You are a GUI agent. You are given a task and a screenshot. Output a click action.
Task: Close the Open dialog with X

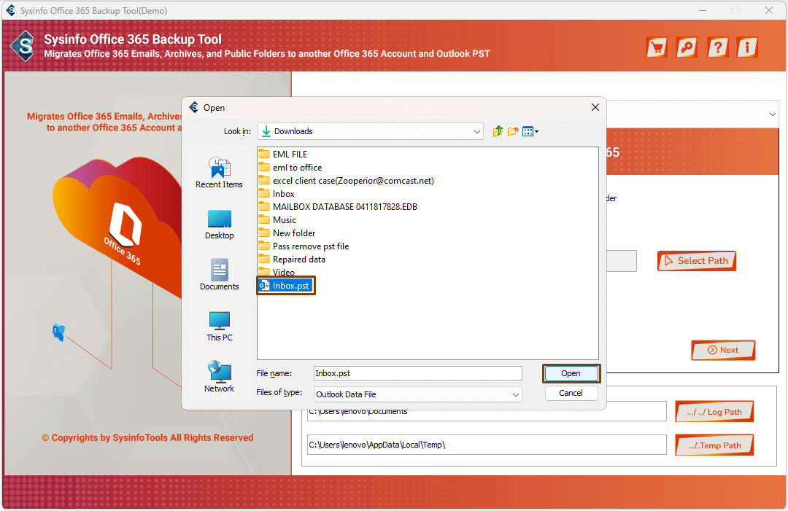(x=595, y=107)
